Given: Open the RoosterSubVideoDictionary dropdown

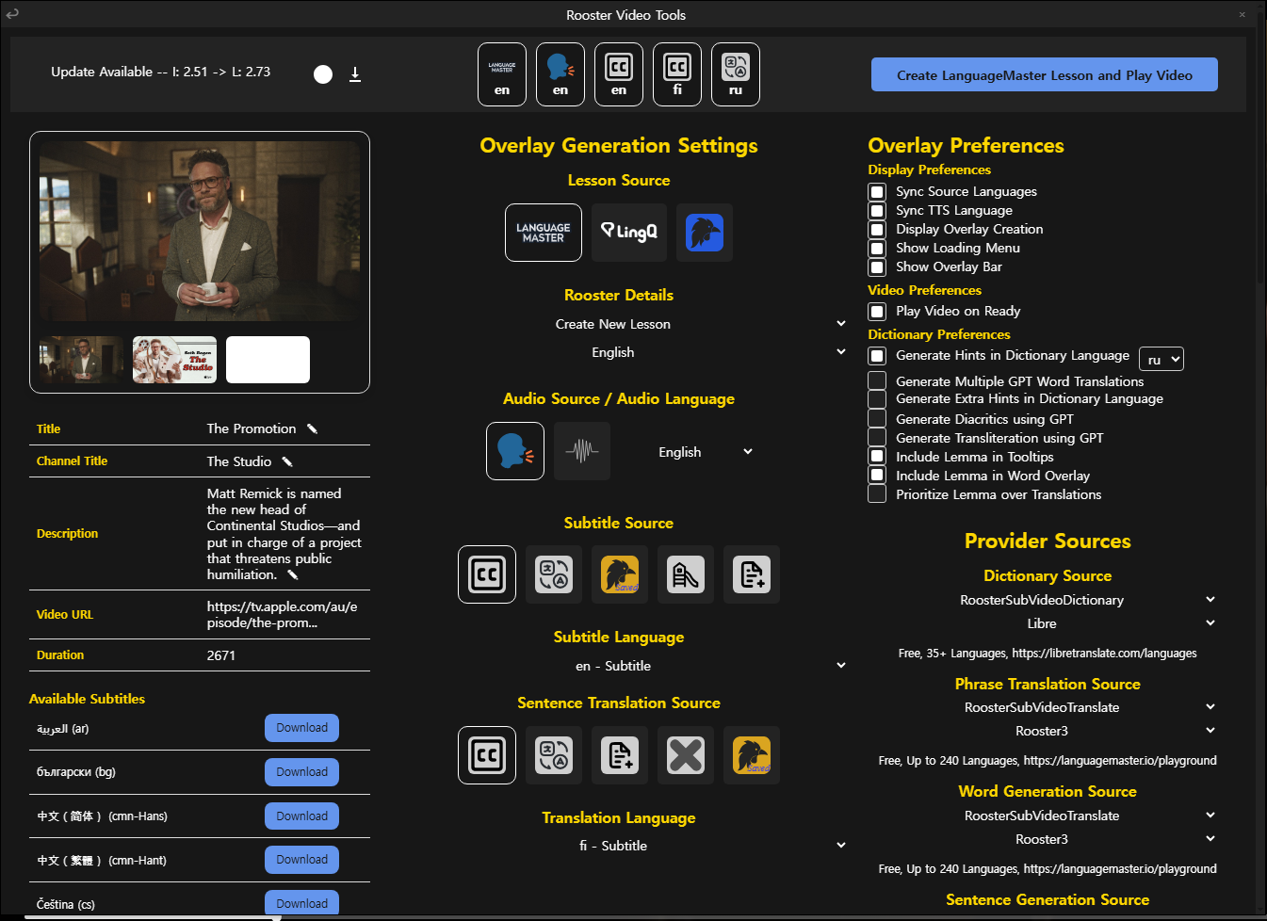Looking at the screenshot, I should 1048,600.
